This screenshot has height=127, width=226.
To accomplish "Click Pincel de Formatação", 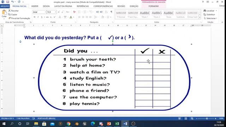I will (x=19, y=18).
